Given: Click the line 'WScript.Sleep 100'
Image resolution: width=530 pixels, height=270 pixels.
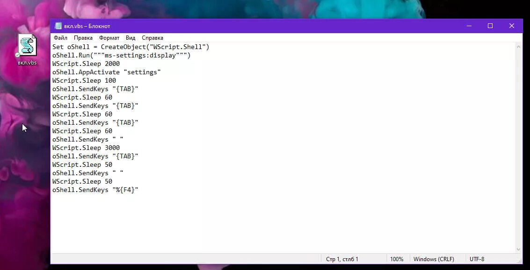Looking at the screenshot, I should point(84,81).
